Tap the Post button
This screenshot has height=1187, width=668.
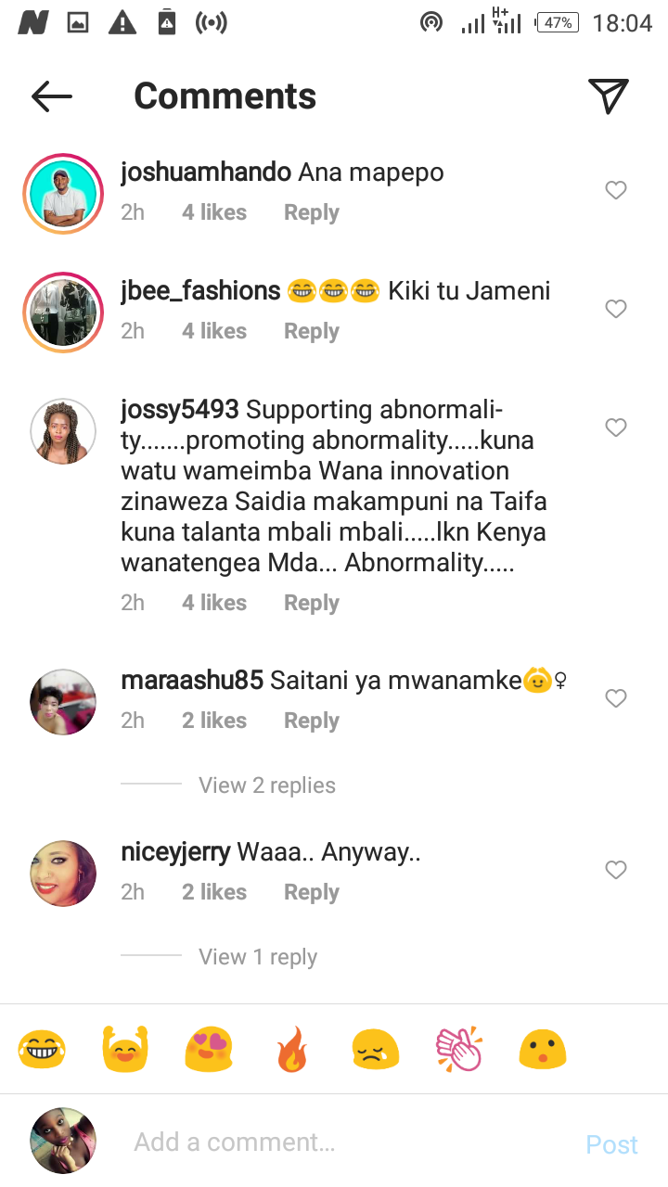point(612,1144)
